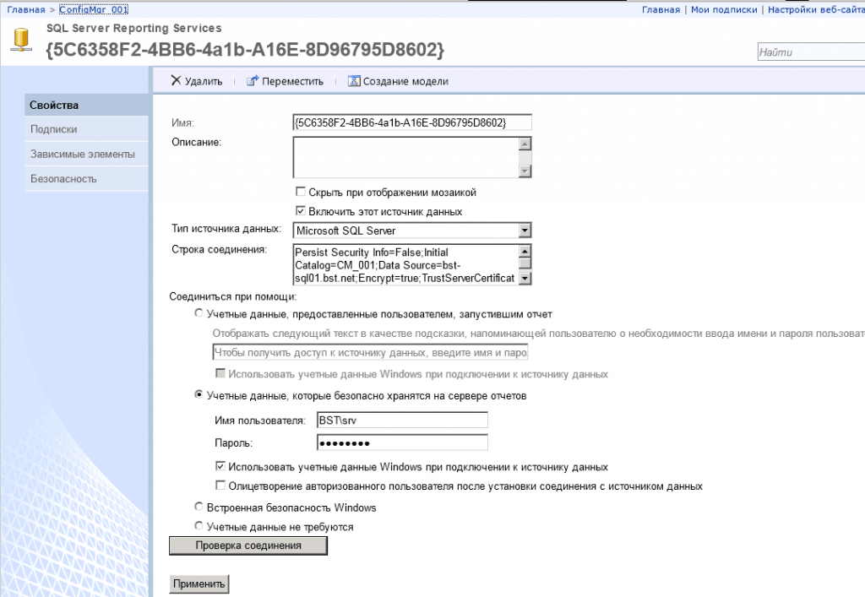Click down arrow on connection string box
Image resolution: width=865 pixels, height=597 pixels.
coord(525,277)
